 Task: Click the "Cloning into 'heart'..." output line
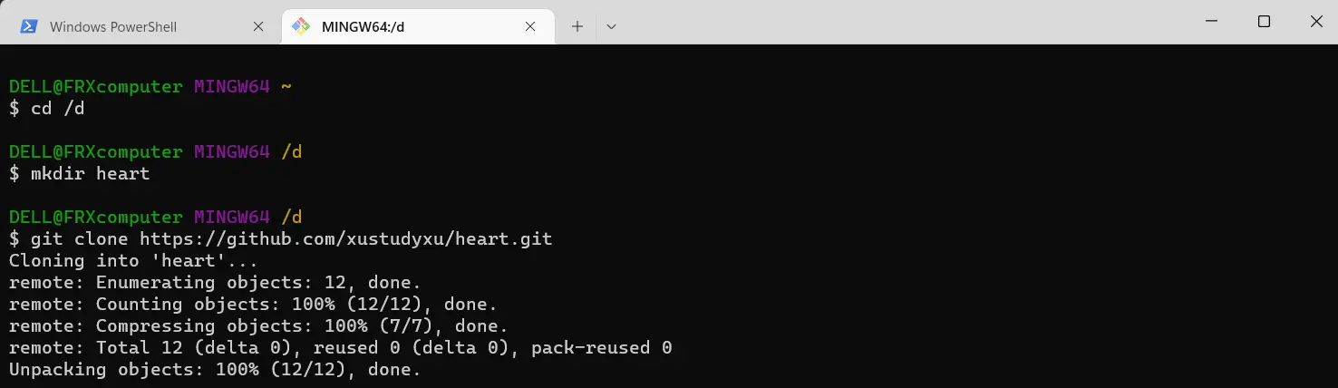tap(133, 261)
